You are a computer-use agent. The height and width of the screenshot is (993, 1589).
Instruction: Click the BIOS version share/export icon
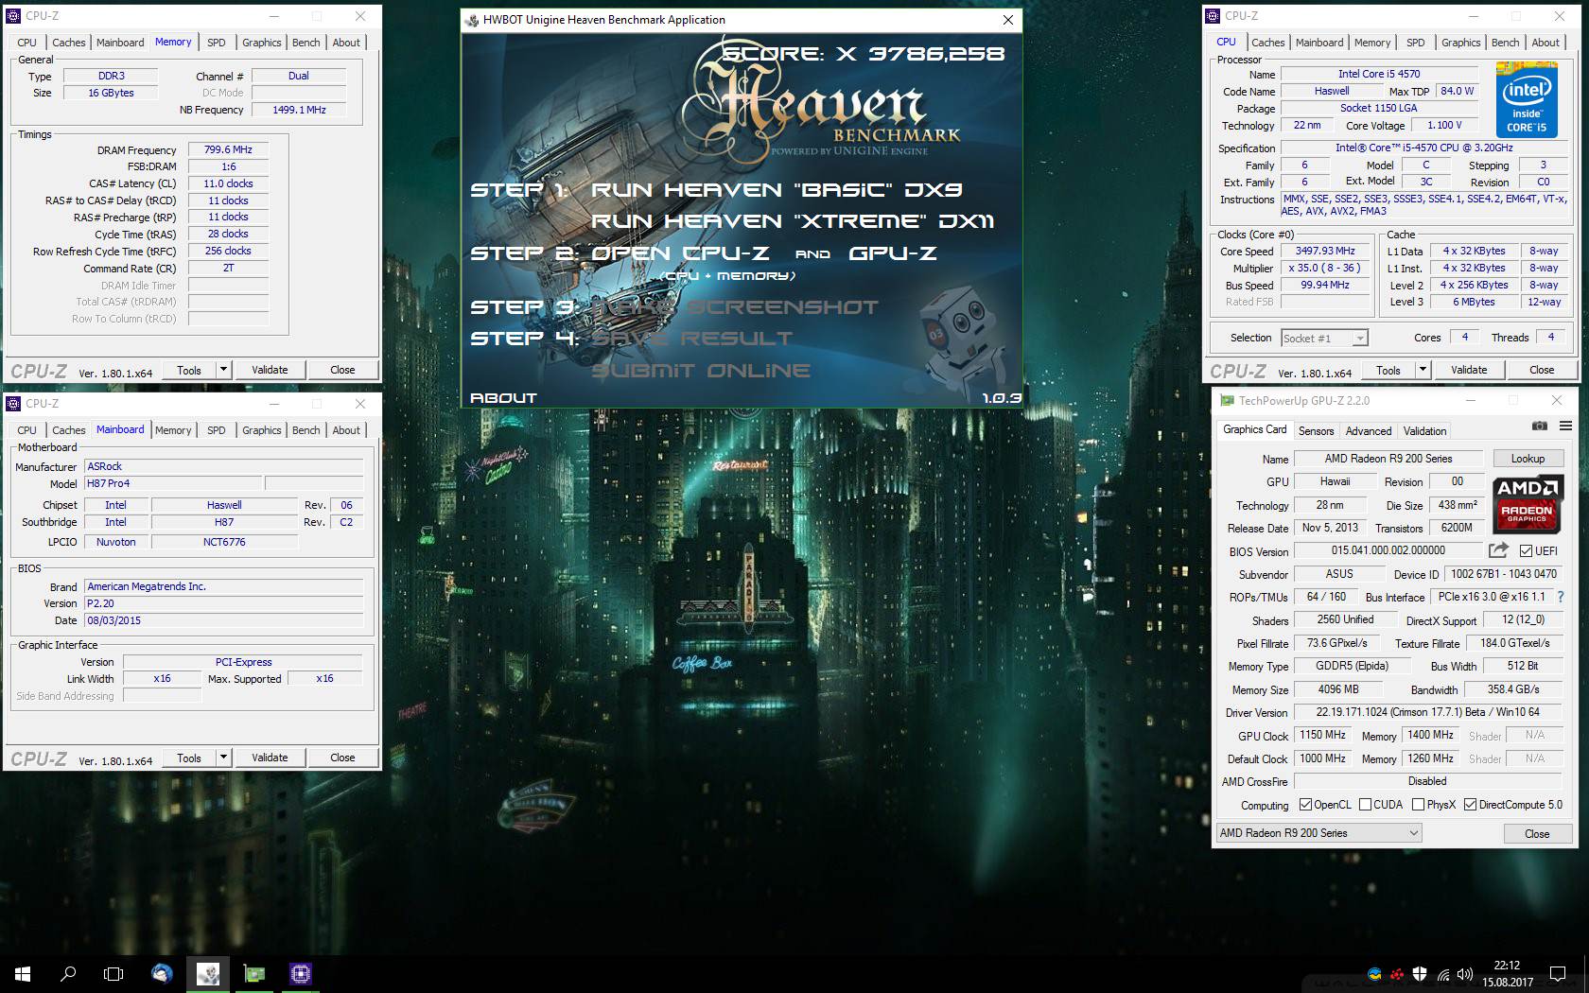coord(1498,550)
